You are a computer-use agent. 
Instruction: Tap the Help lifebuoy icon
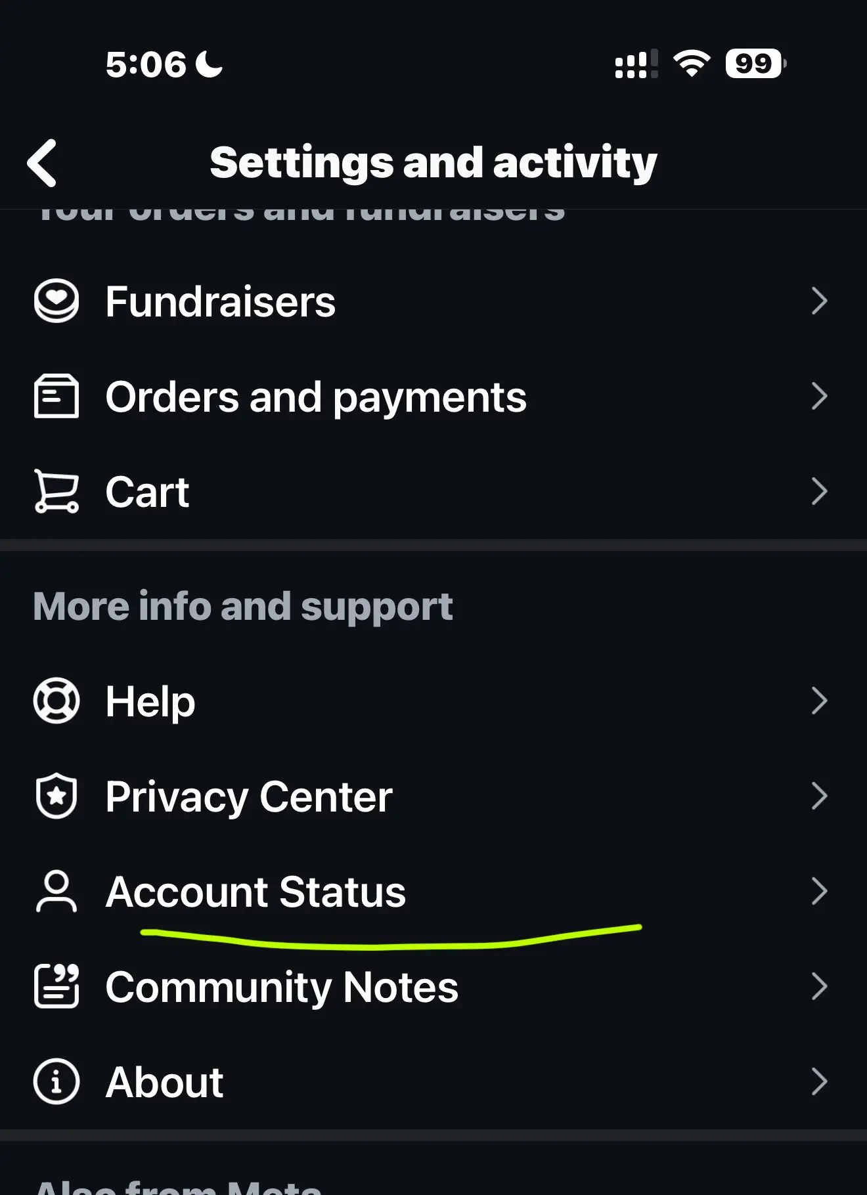pos(56,701)
